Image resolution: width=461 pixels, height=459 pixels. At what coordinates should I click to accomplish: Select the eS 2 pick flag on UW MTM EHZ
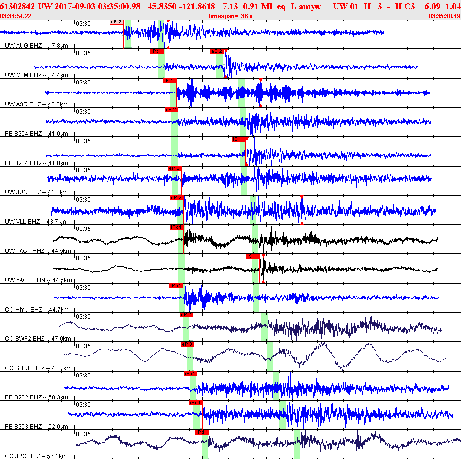pos(217,51)
